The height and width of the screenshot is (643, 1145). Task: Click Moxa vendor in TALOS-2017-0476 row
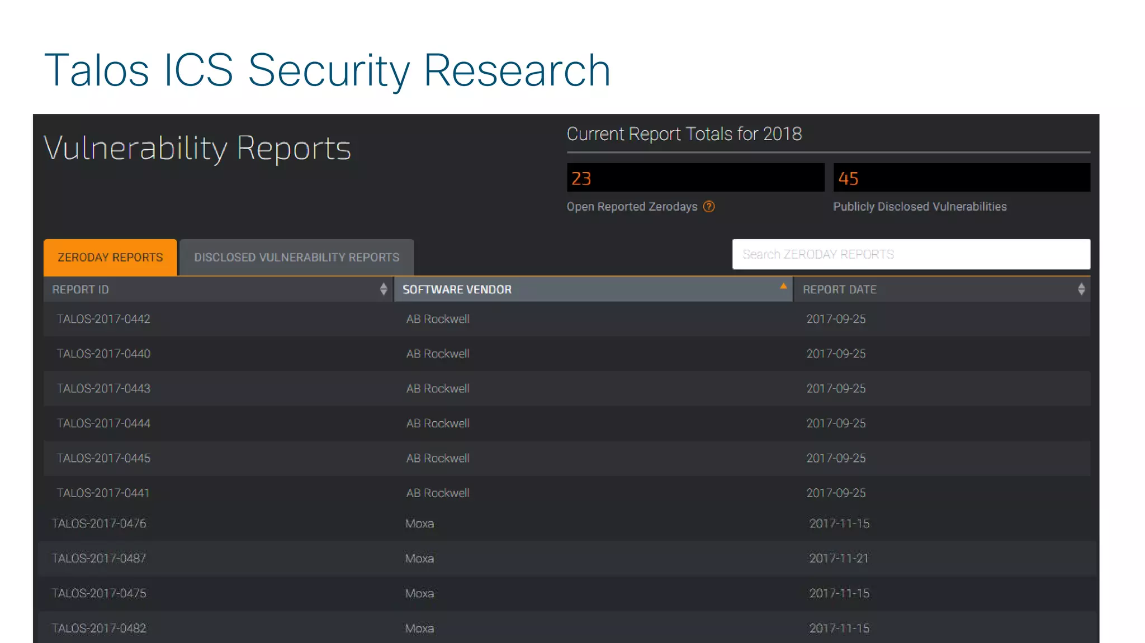(x=419, y=523)
